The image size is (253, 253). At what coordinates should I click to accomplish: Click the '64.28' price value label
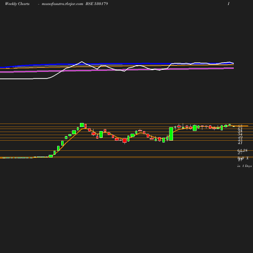(242, 150)
